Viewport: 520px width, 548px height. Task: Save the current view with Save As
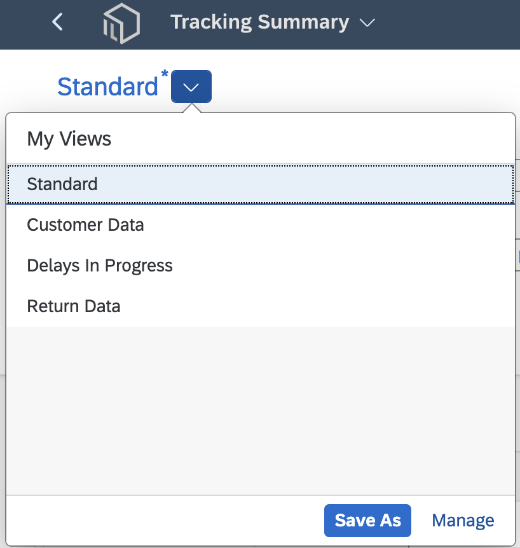(x=367, y=520)
